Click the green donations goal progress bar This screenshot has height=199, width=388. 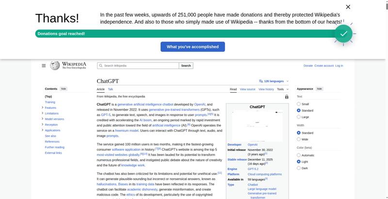184,34
